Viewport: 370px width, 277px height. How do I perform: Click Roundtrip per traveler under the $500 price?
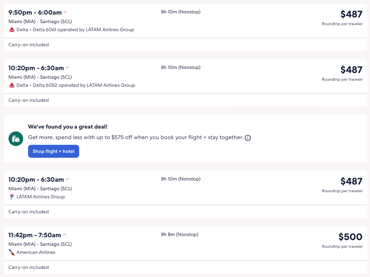point(342,247)
